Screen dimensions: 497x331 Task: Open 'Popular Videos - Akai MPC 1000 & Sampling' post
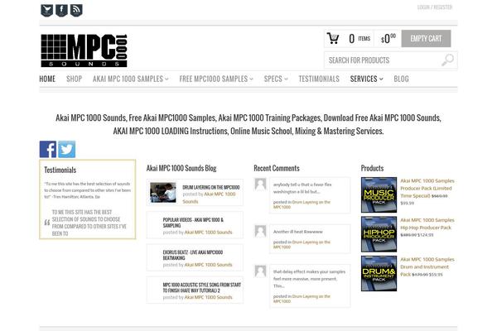[x=193, y=223]
